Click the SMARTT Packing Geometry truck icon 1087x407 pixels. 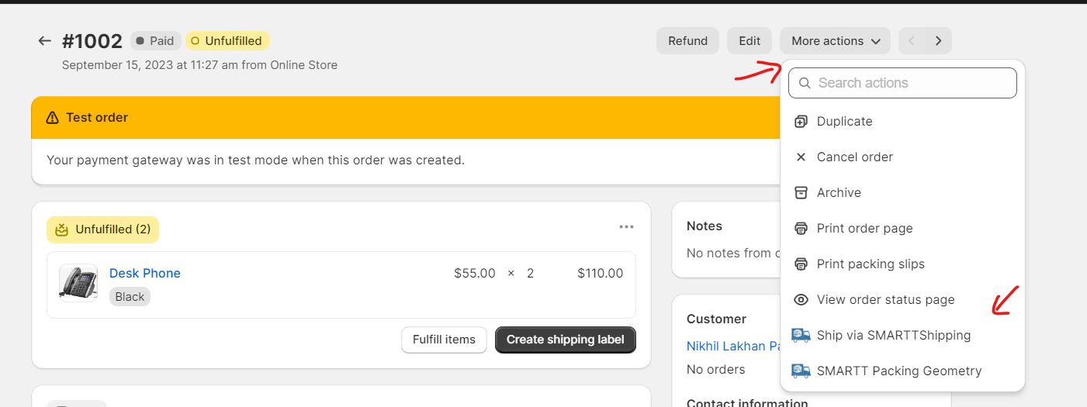click(801, 371)
